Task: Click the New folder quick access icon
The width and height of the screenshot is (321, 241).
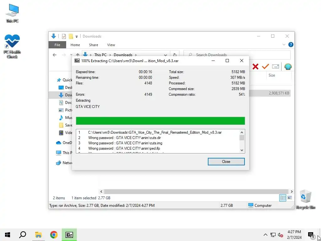Action: 71,36
